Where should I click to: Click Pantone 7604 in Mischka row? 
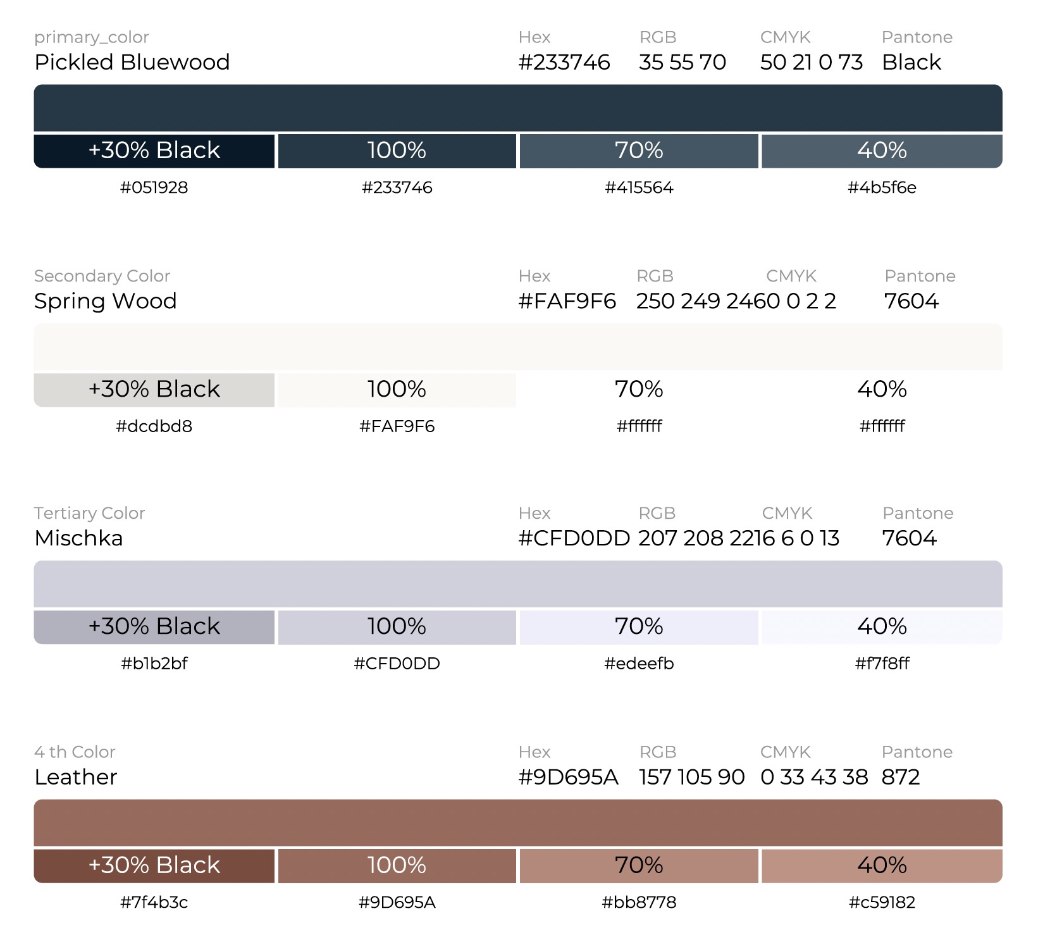click(910, 538)
